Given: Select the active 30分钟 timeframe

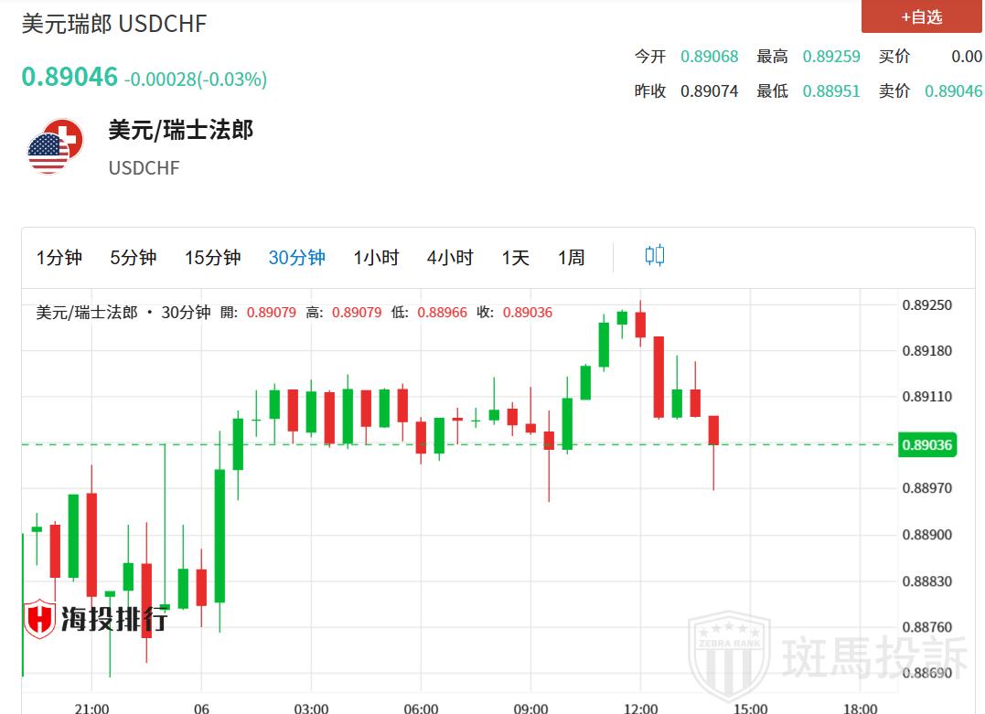Looking at the screenshot, I should pyautogui.click(x=296, y=258).
